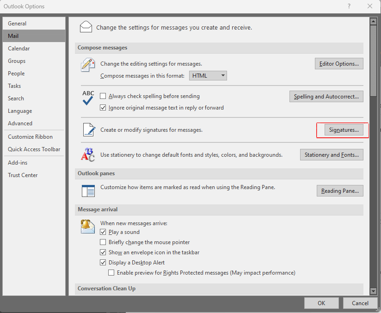Click the Outlook panes section header
The height and width of the screenshot is (313, 381).
tap(219, 173)
